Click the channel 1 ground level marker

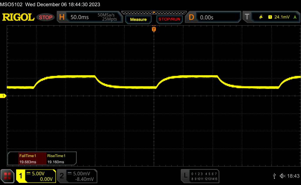[3, 96]
